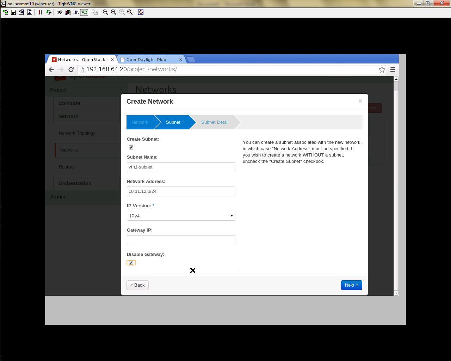Bookmark the page with the star icon
451x361 pixels.
382,69
